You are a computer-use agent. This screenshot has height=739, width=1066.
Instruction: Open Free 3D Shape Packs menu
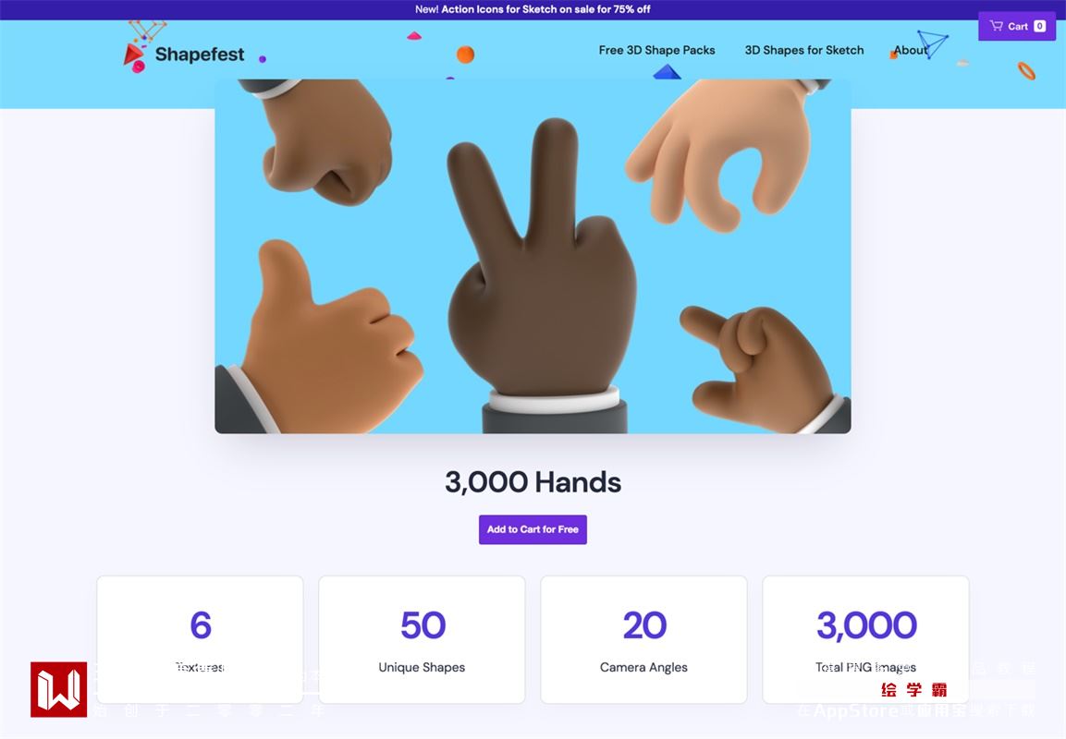tap(656, 50)
